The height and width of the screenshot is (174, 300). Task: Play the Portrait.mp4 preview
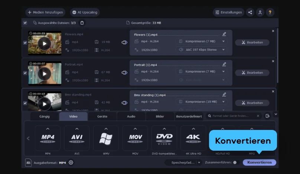click(x=45, y=74)
